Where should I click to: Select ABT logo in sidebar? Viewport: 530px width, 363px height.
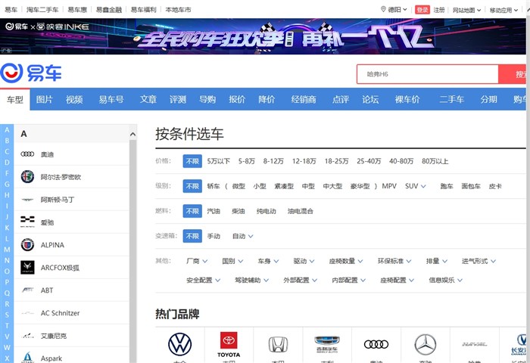click(27, 290)
